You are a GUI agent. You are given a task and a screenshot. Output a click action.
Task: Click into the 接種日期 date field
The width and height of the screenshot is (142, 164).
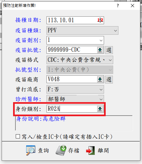click(72, 20)
